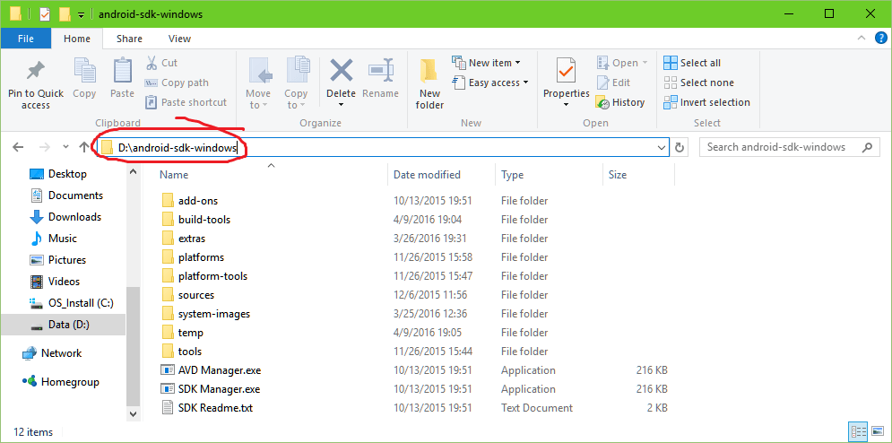892x443 pixels.
Task: Select SDK Manager.exe file
Action: [219, 389]
